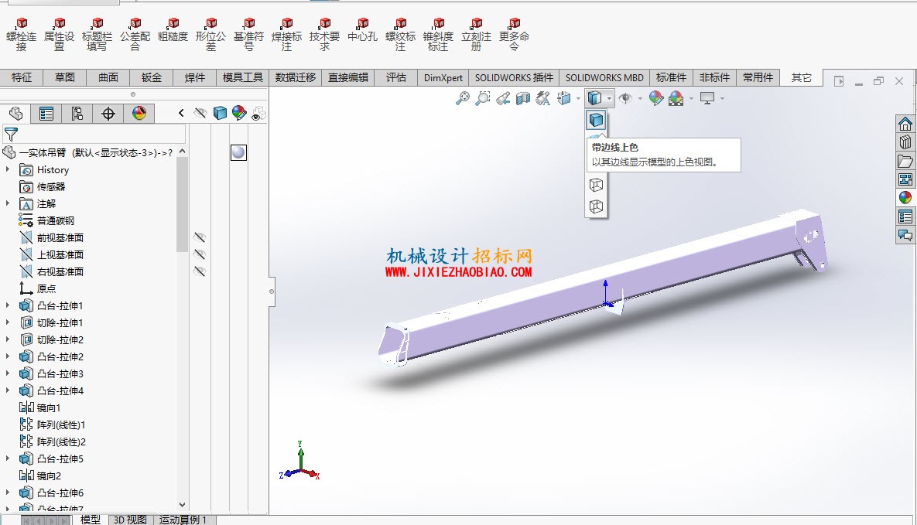Open the 评估 evaluate ribbon tab
This screenshot has width=917, height=525.
point(396,78)
